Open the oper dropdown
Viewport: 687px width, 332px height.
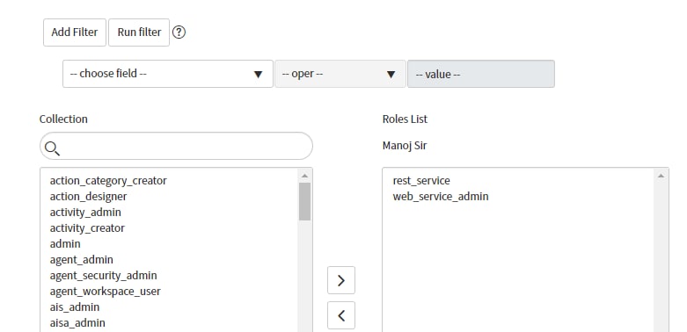pyautogui.click(x=340, y=74)
